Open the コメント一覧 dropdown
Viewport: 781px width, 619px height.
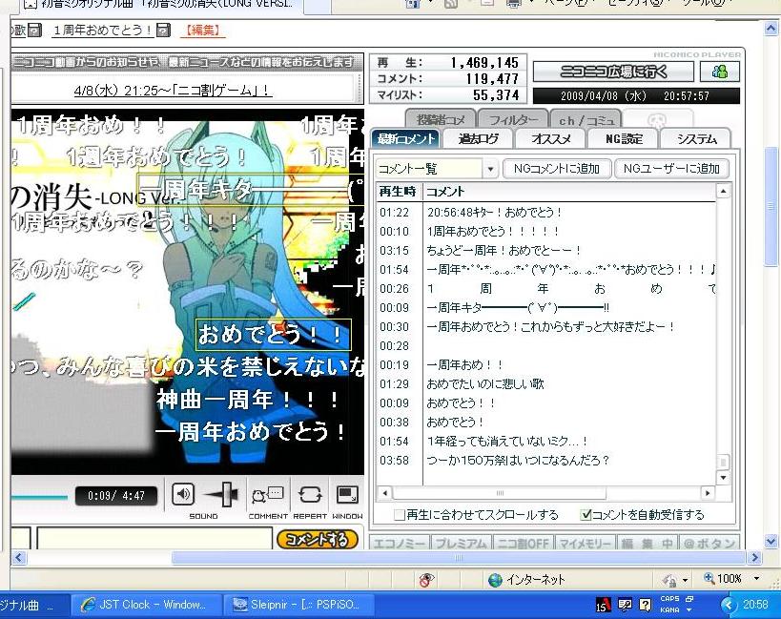click(x=490, y=170)
